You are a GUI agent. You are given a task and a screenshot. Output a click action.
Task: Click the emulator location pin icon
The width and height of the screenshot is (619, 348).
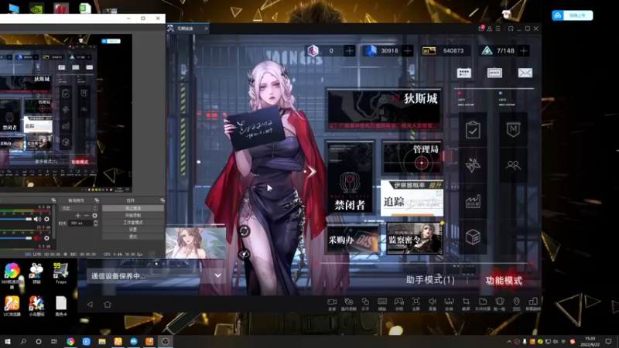point(516,304)
